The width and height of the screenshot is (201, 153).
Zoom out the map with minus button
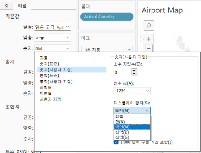coord(149,48)
